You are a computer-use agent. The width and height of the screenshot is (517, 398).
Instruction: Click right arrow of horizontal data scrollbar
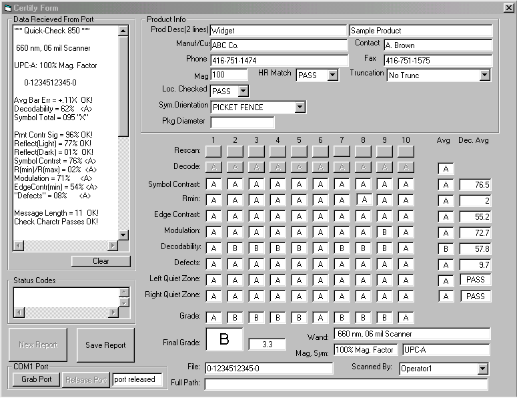point(112,246)
